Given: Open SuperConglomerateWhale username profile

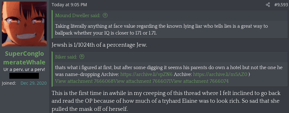Looking at the screenshot, I should tap(24, 58).
